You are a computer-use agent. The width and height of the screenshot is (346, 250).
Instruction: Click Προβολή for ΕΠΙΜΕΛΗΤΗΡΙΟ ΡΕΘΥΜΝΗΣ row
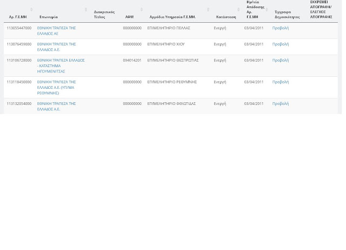[x=281, y=82]
